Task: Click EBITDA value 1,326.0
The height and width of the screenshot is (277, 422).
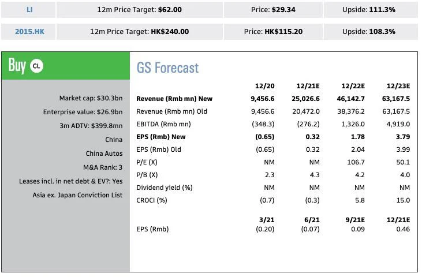Action: coord(353,124)
